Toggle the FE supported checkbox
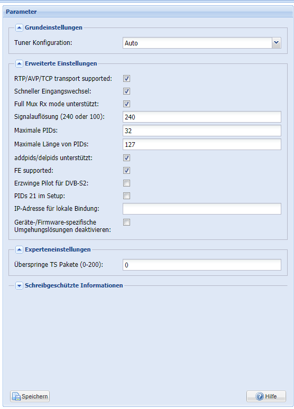294x409 pixels. (x=126, y=171)
